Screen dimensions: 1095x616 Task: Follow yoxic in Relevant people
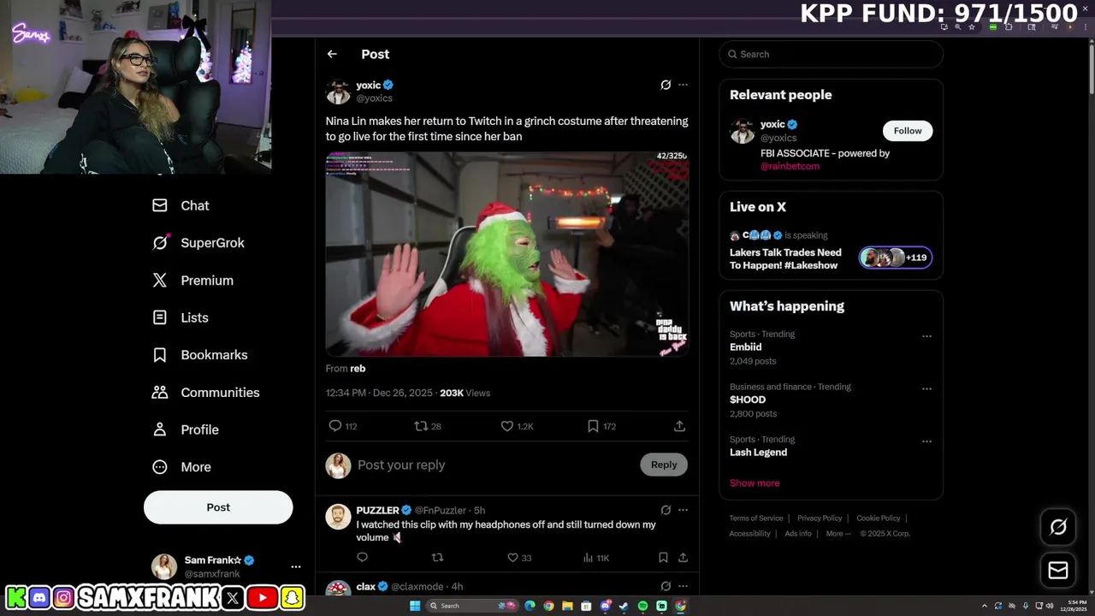tap(908, 131)
